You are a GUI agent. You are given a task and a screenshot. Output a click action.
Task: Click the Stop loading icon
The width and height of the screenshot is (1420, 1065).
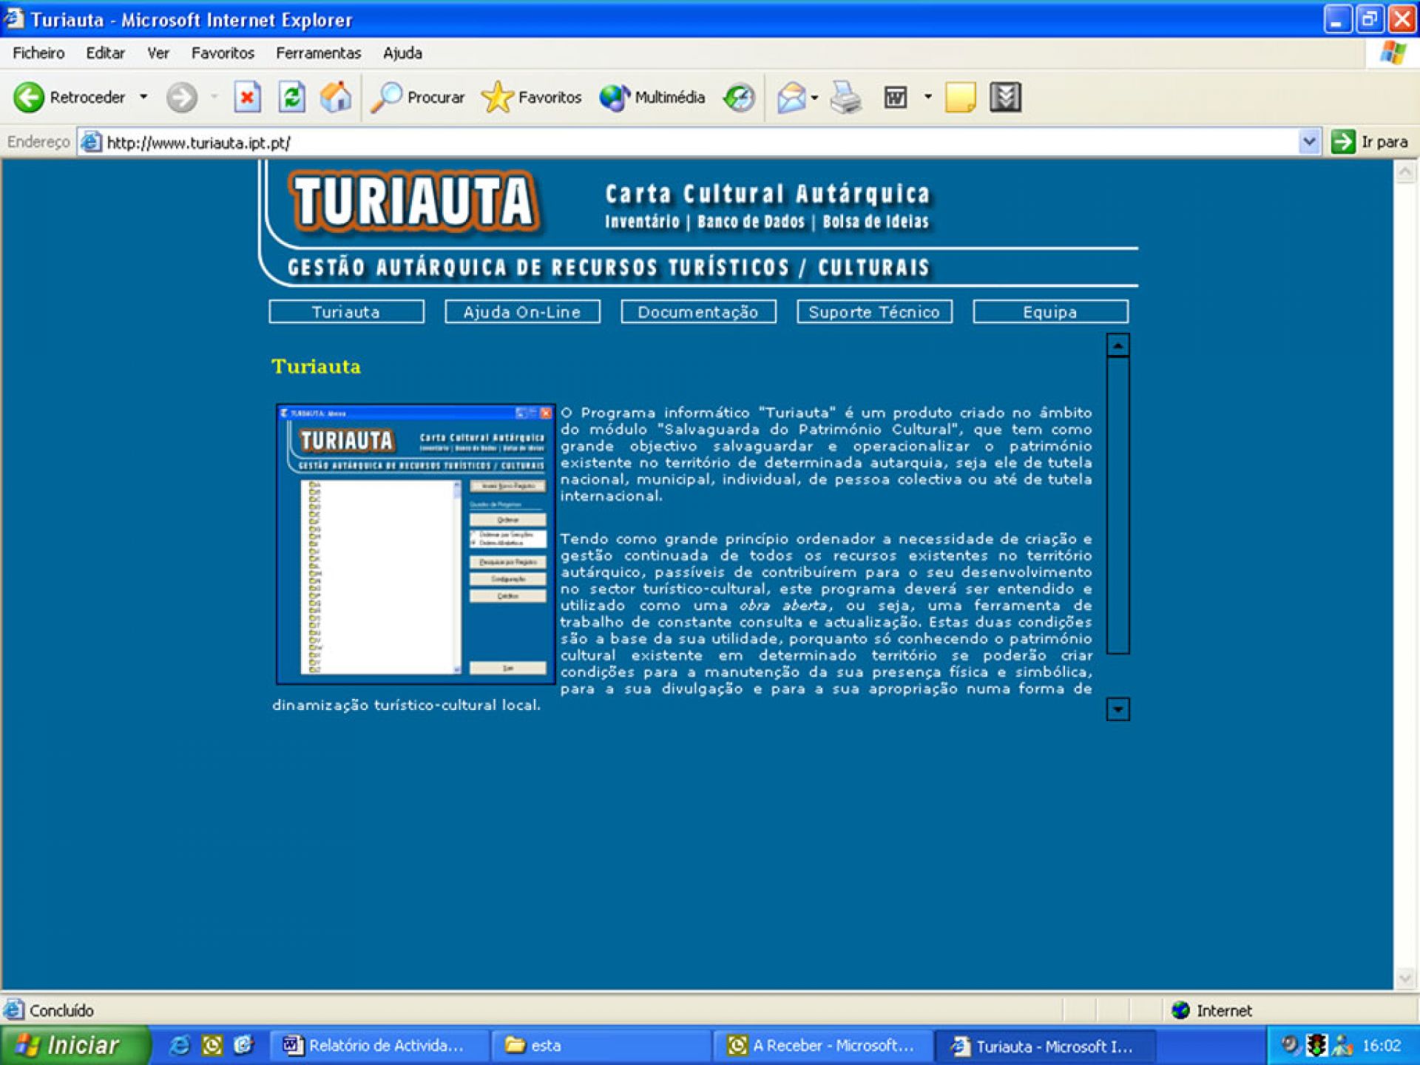(247, 97)
